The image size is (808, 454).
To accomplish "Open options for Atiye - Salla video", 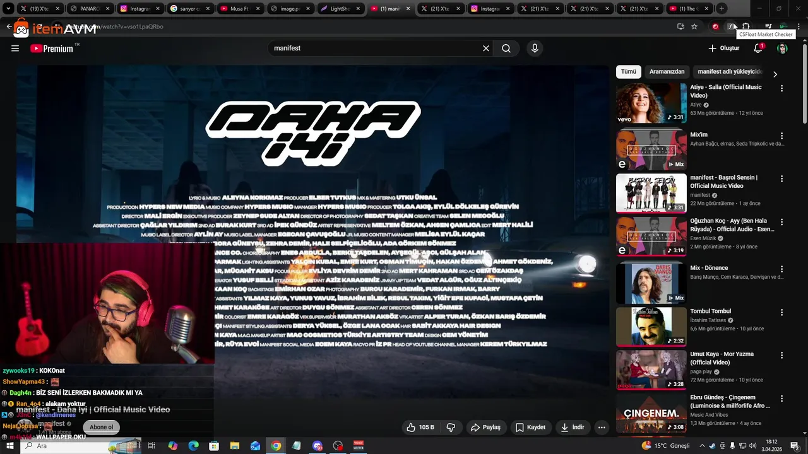I will tap(781, 89).
